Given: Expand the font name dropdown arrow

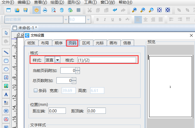Looking at the screenshot, I should (x=66, y=20).
